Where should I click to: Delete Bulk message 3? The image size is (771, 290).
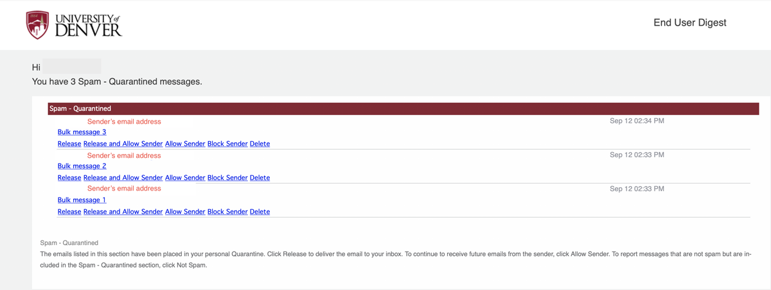coord(260,144)
